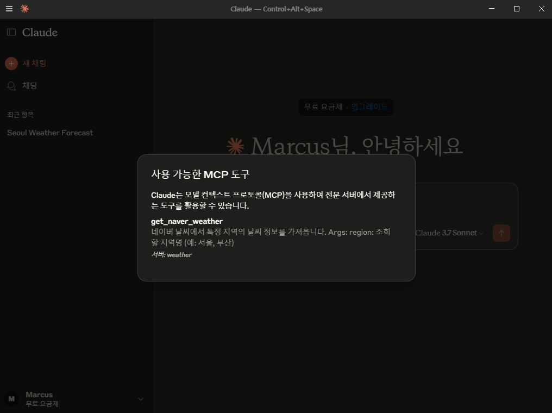
Task: Expand the Marcus account menu chevron
Action: point(141,399)
